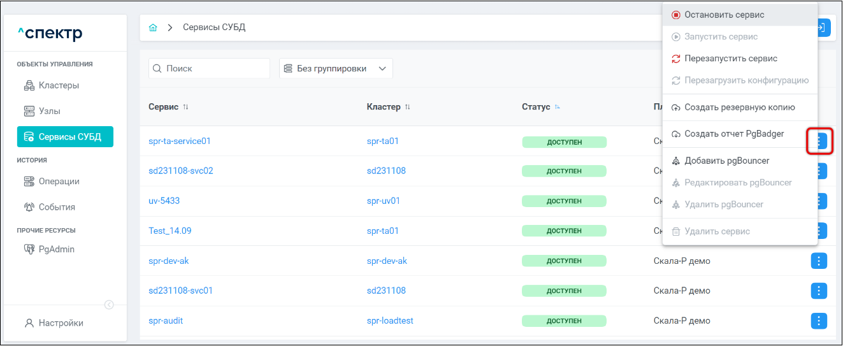Open the spr-ta-service01 service link
The image size is (843, 346).
180,141
